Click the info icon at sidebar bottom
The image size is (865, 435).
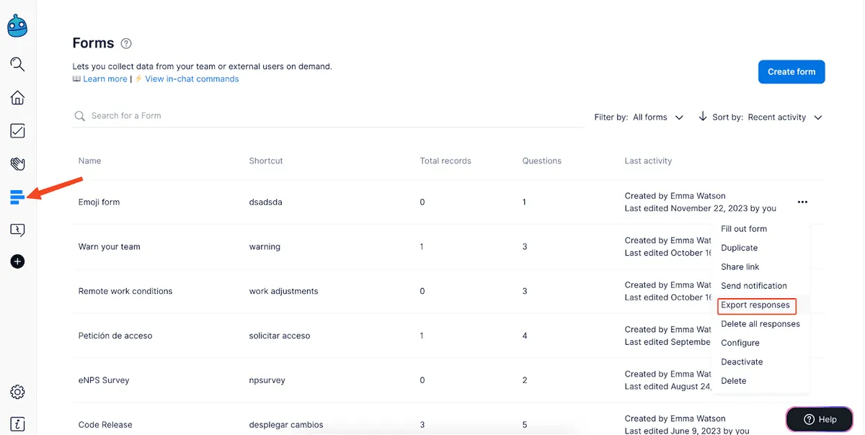coord(17,423)
